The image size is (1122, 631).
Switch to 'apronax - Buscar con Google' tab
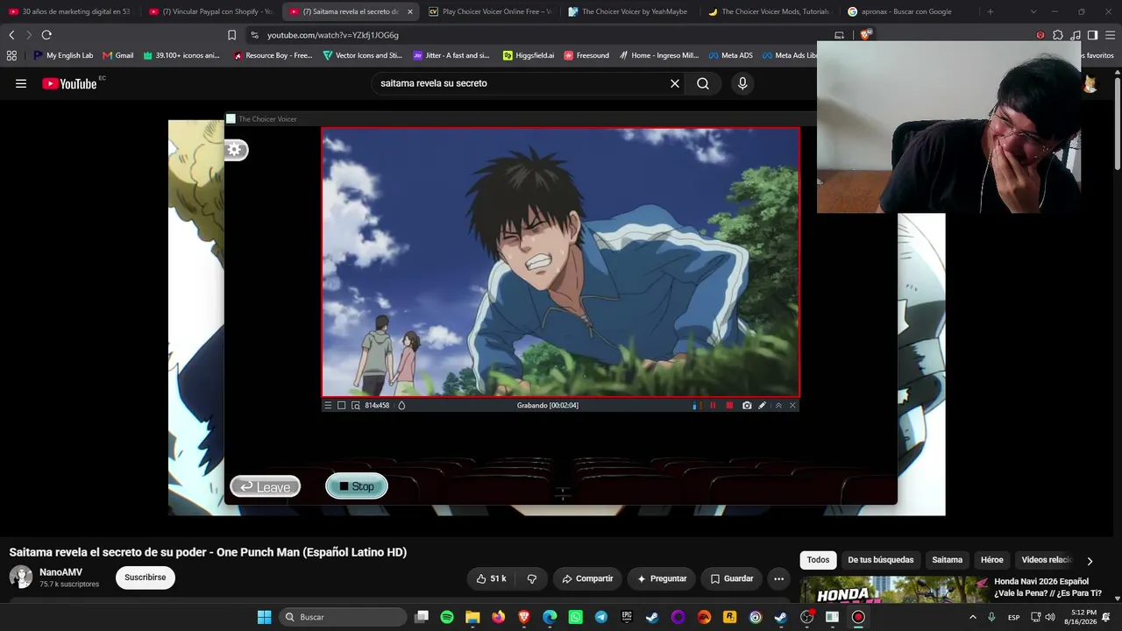click(908, 11)
